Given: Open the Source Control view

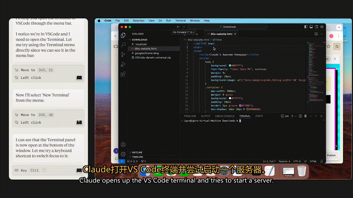Looking at the screenshot, I should click(123, 55).
